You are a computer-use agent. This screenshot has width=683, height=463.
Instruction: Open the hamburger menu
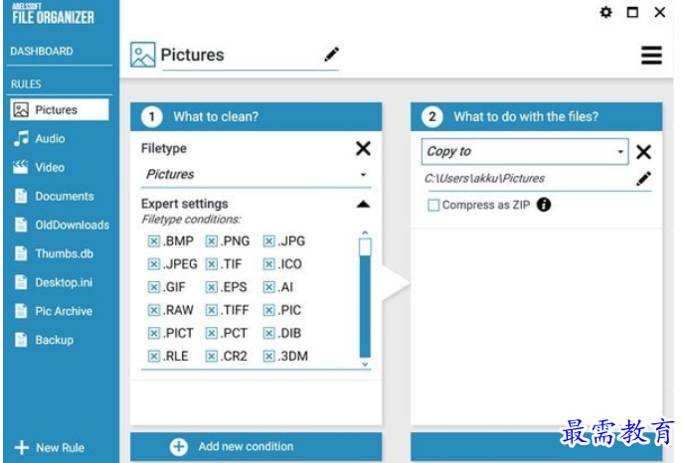pyautogui.click(x=651, y=56)
